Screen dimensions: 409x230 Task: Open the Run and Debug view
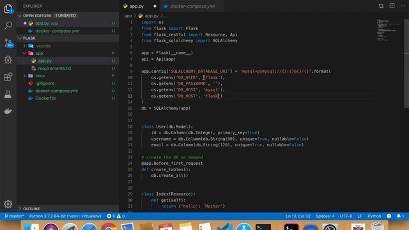[x=8, y=59]
